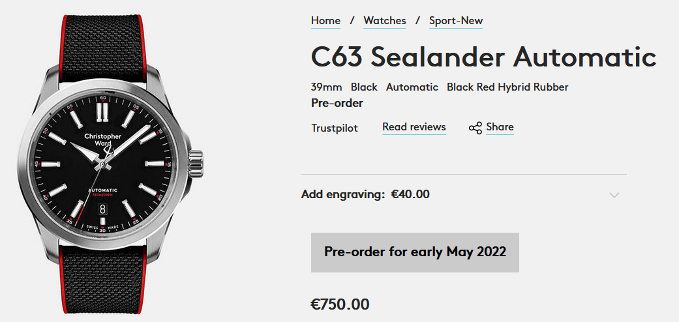Viewport: 679px width, 322px height.
Task: Open the Watches breadcrumb
Action: [385, 21]
